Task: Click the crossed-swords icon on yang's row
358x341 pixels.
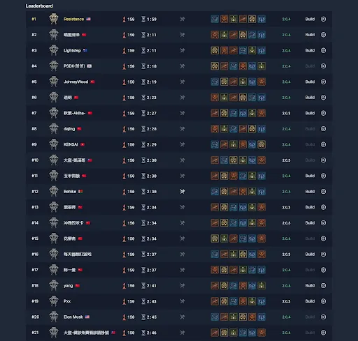Action: (x=182, y=286)
